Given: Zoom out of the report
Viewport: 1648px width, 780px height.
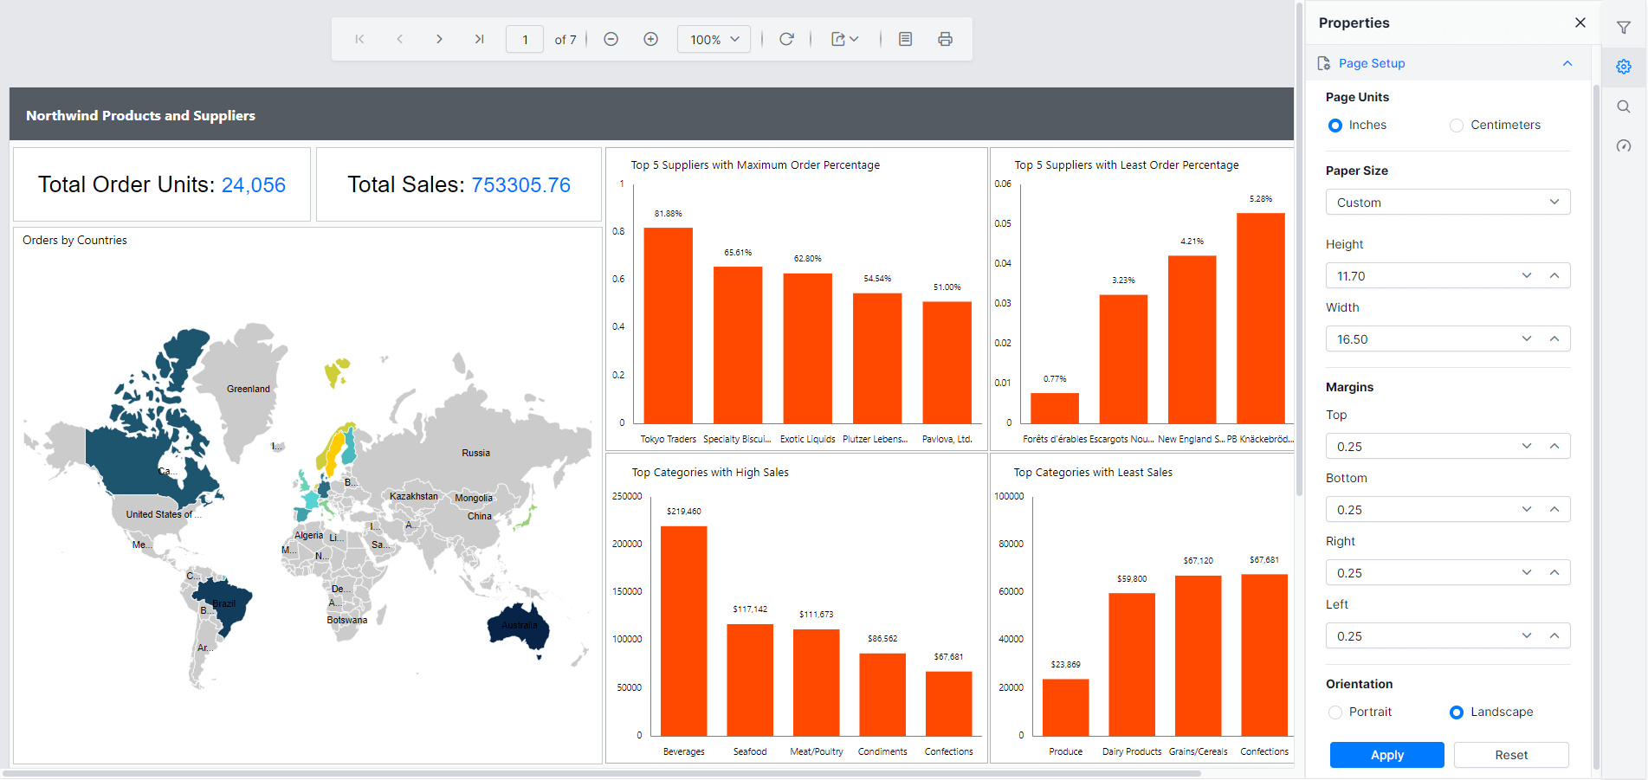Looking at the screenshot, I should 611,39.
